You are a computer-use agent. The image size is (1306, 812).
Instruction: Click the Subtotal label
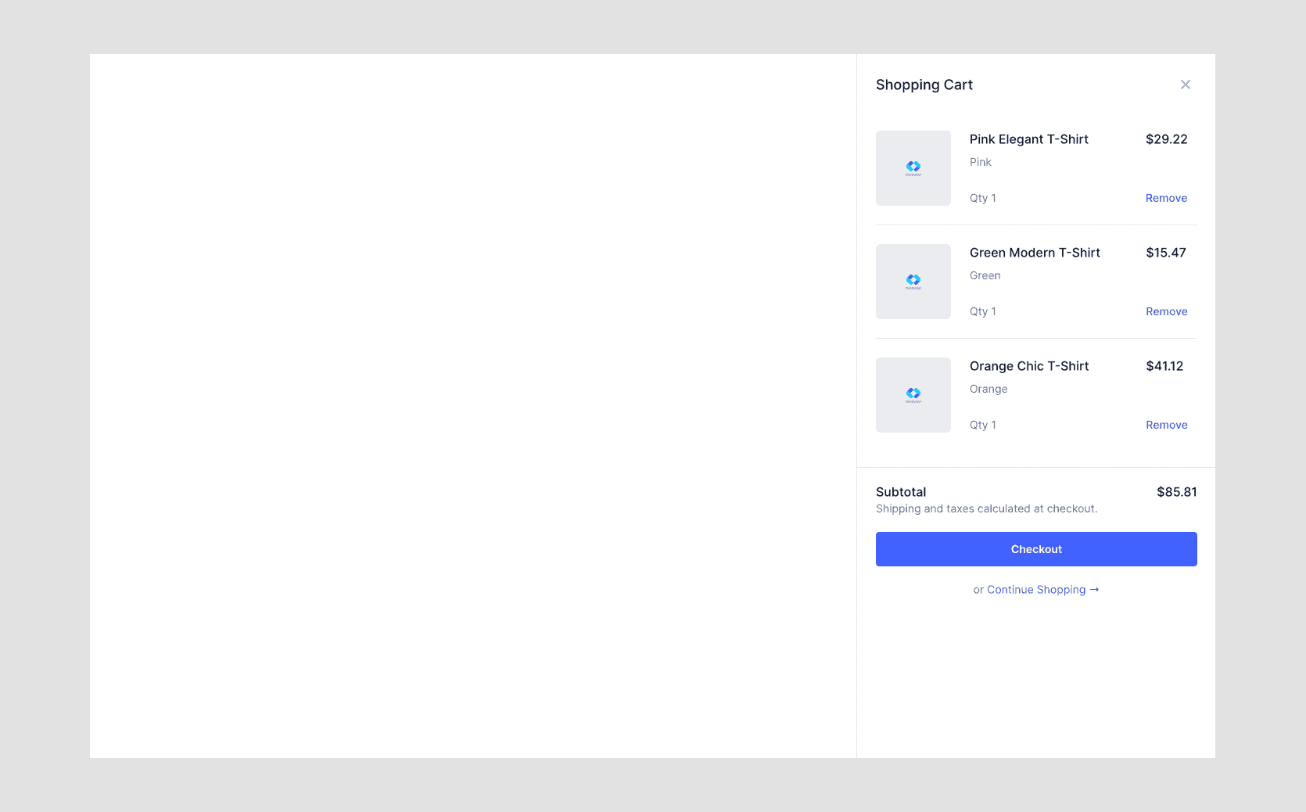click(901, 492)
